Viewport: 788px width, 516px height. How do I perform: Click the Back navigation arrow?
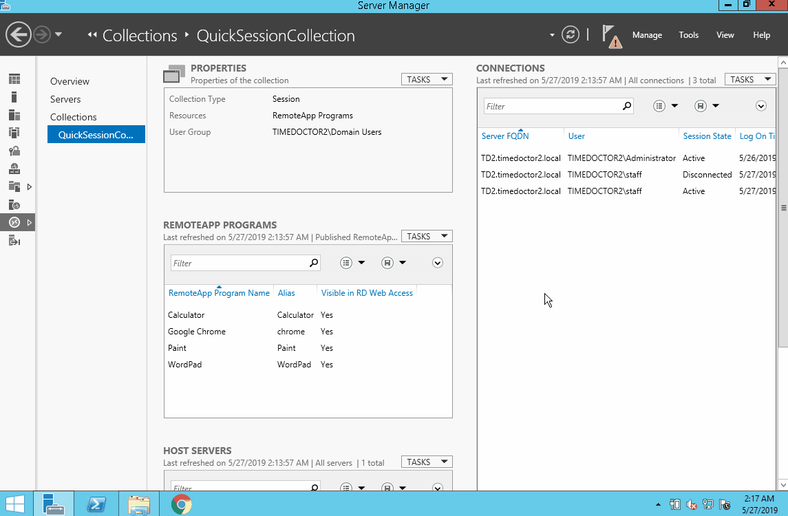click(19, 35)
